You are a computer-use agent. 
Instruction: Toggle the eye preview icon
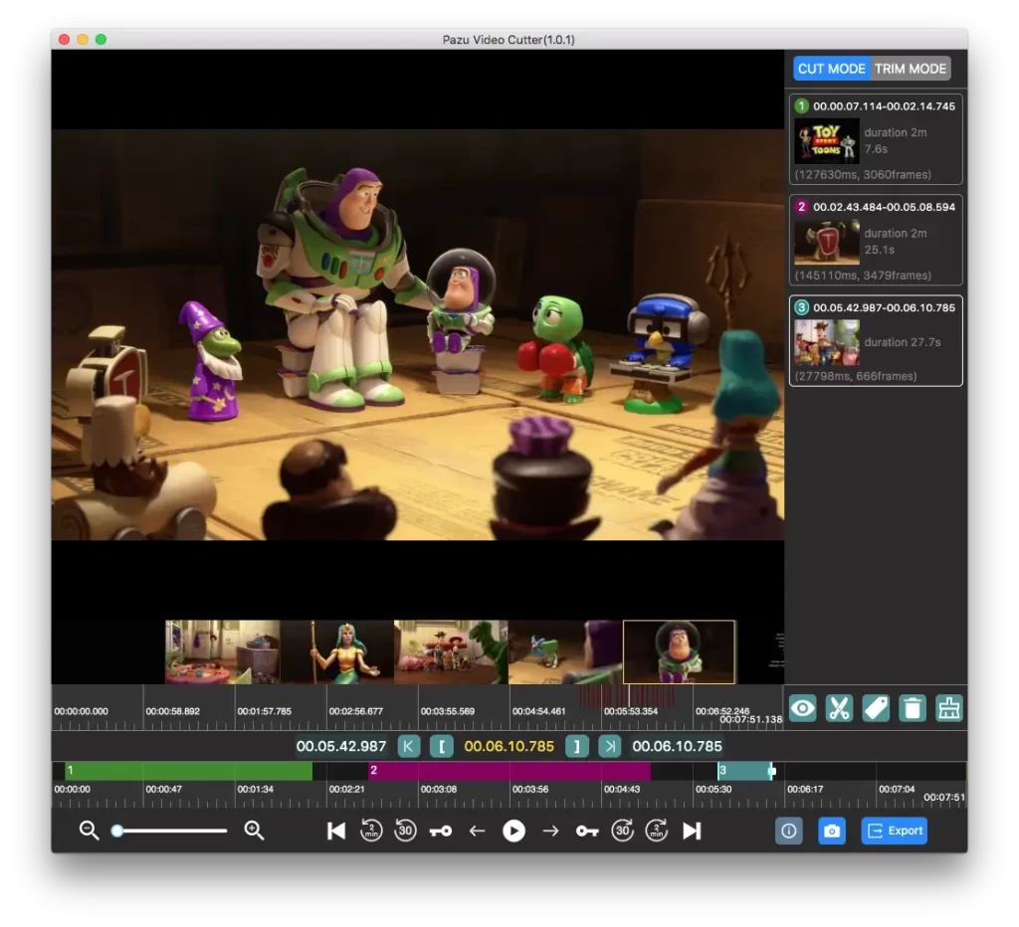pos(803,708)
